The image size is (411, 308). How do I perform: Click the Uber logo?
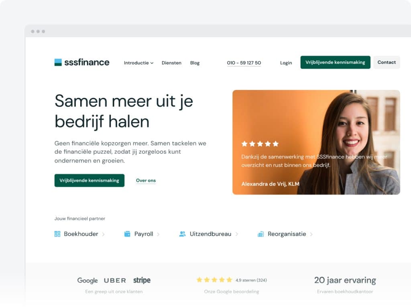[x=115, y=280]
